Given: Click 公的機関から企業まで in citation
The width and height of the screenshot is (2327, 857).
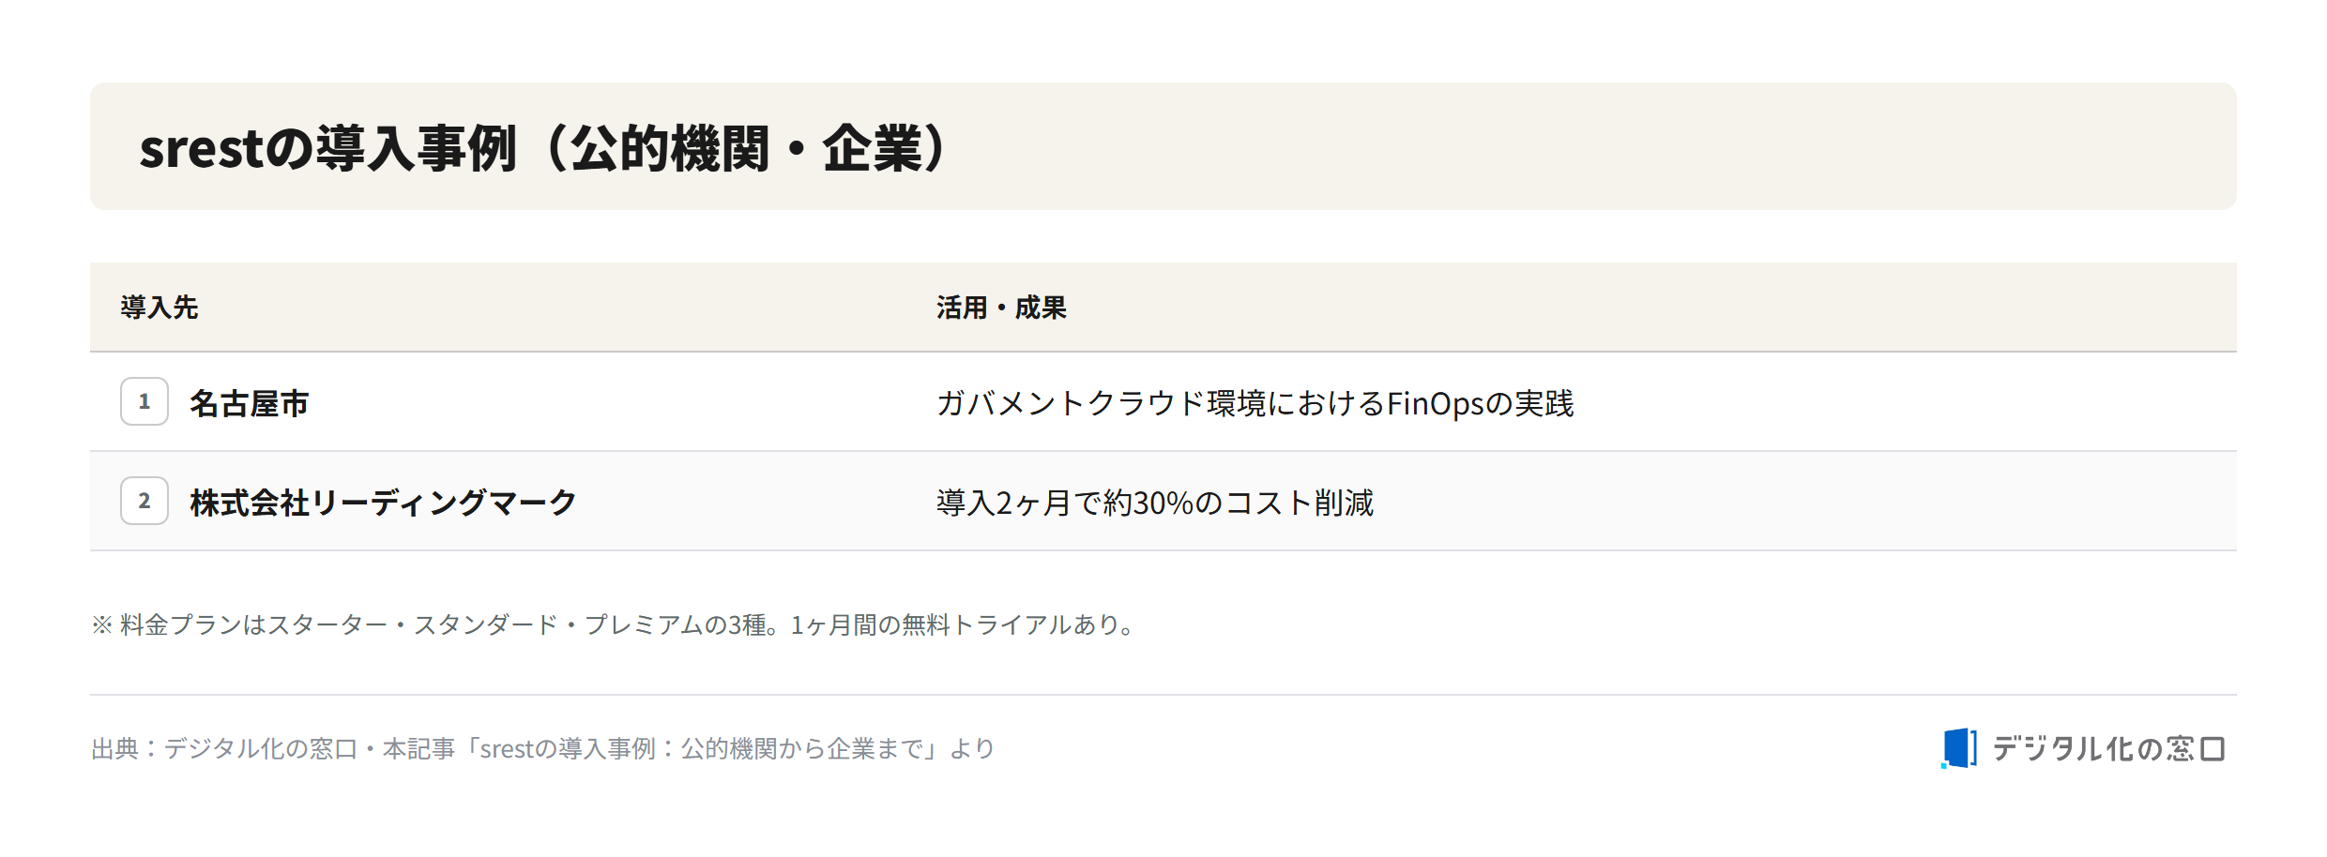Looking at the screenshot, I should (x=802, y=748).
